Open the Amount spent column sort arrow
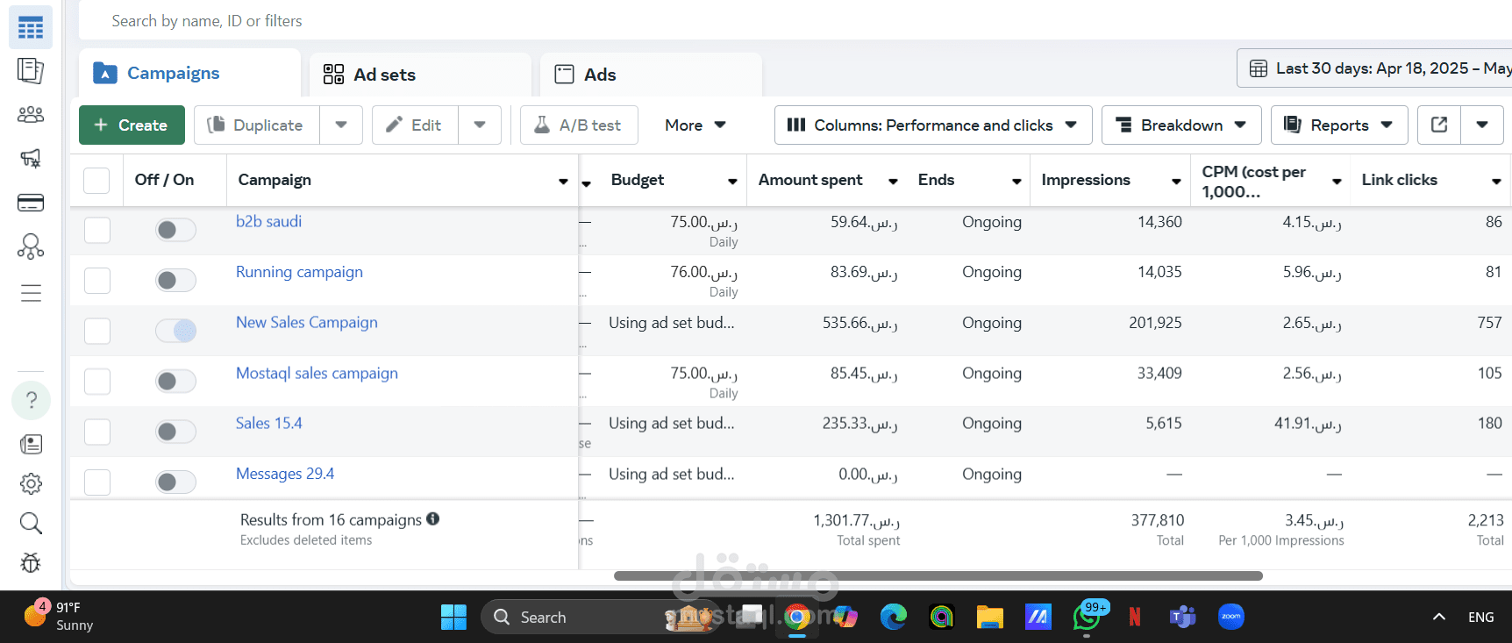 click(893, 182)
